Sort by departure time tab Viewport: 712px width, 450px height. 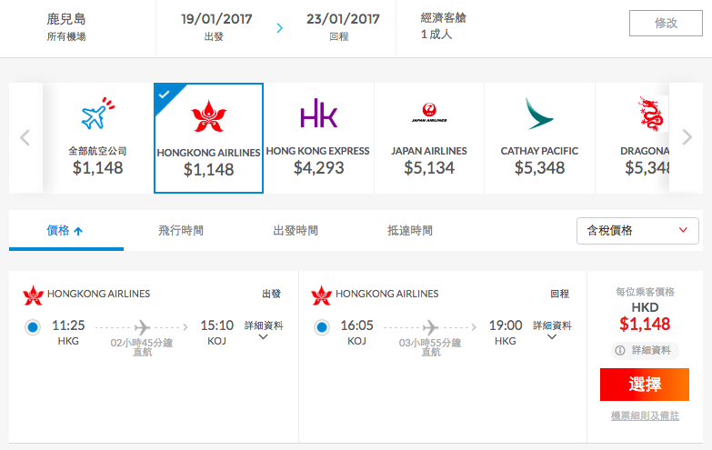296,231
